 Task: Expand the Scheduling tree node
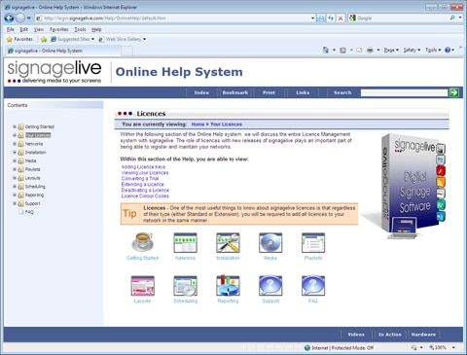click(15, 187)
